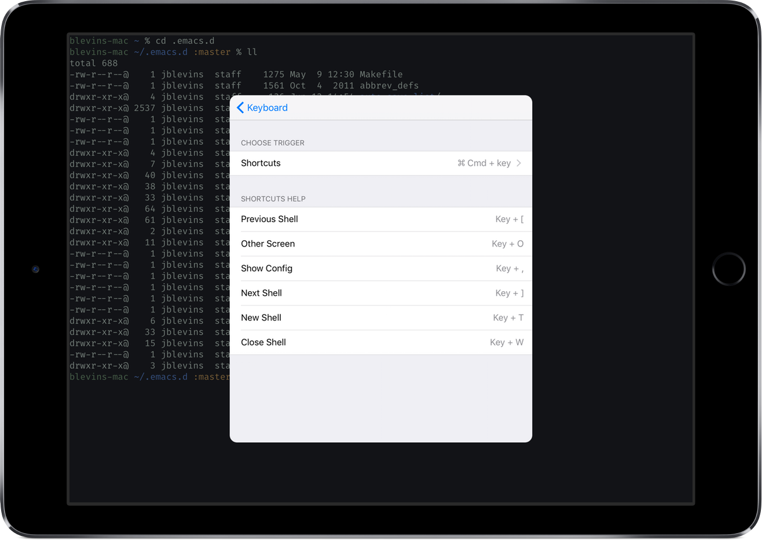Click the 'Key + ,' shortcut value
Viewport: 762px width, 540px height.
(510, 269)
